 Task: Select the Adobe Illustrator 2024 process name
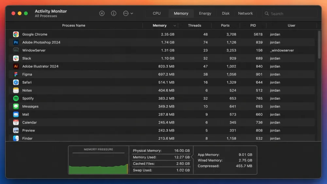point(40,66)
